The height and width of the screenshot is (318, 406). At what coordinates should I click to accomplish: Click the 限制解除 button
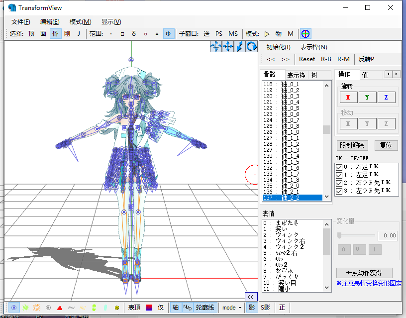[352, 145]
